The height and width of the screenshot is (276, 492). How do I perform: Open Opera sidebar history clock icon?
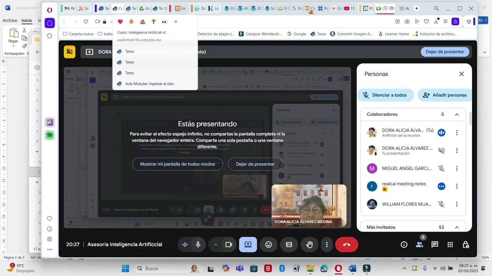50,229
